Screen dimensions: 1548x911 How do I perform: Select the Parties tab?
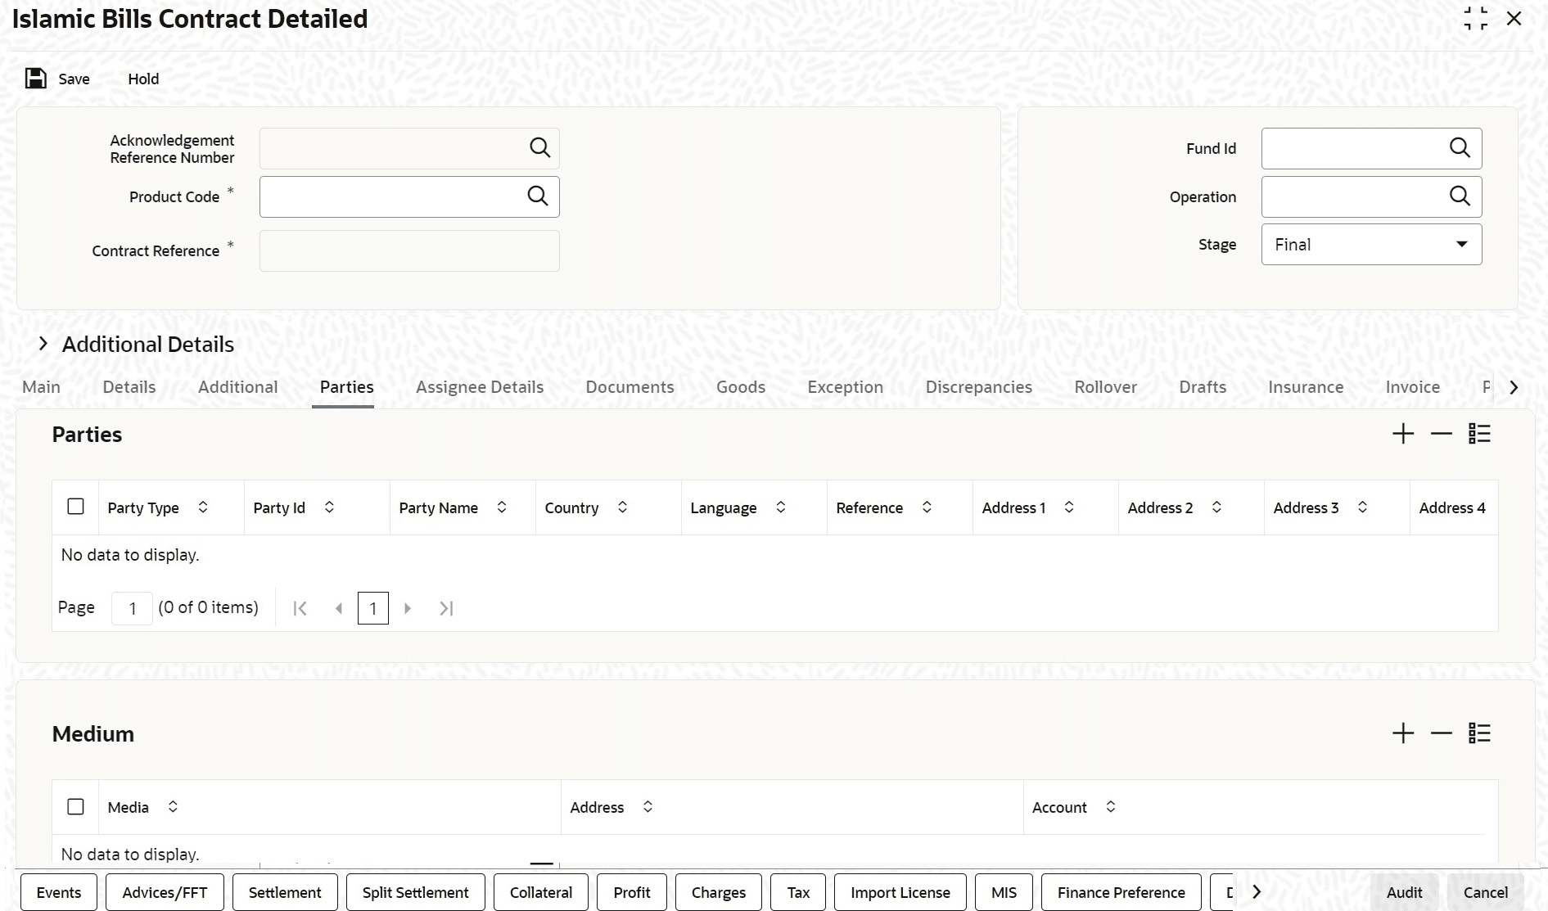click(x=347, y=387)
